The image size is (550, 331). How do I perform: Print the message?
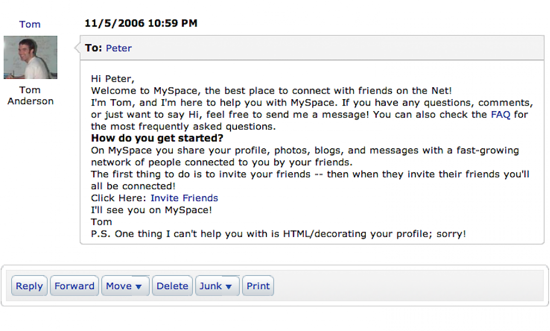(x=258, y=286)
